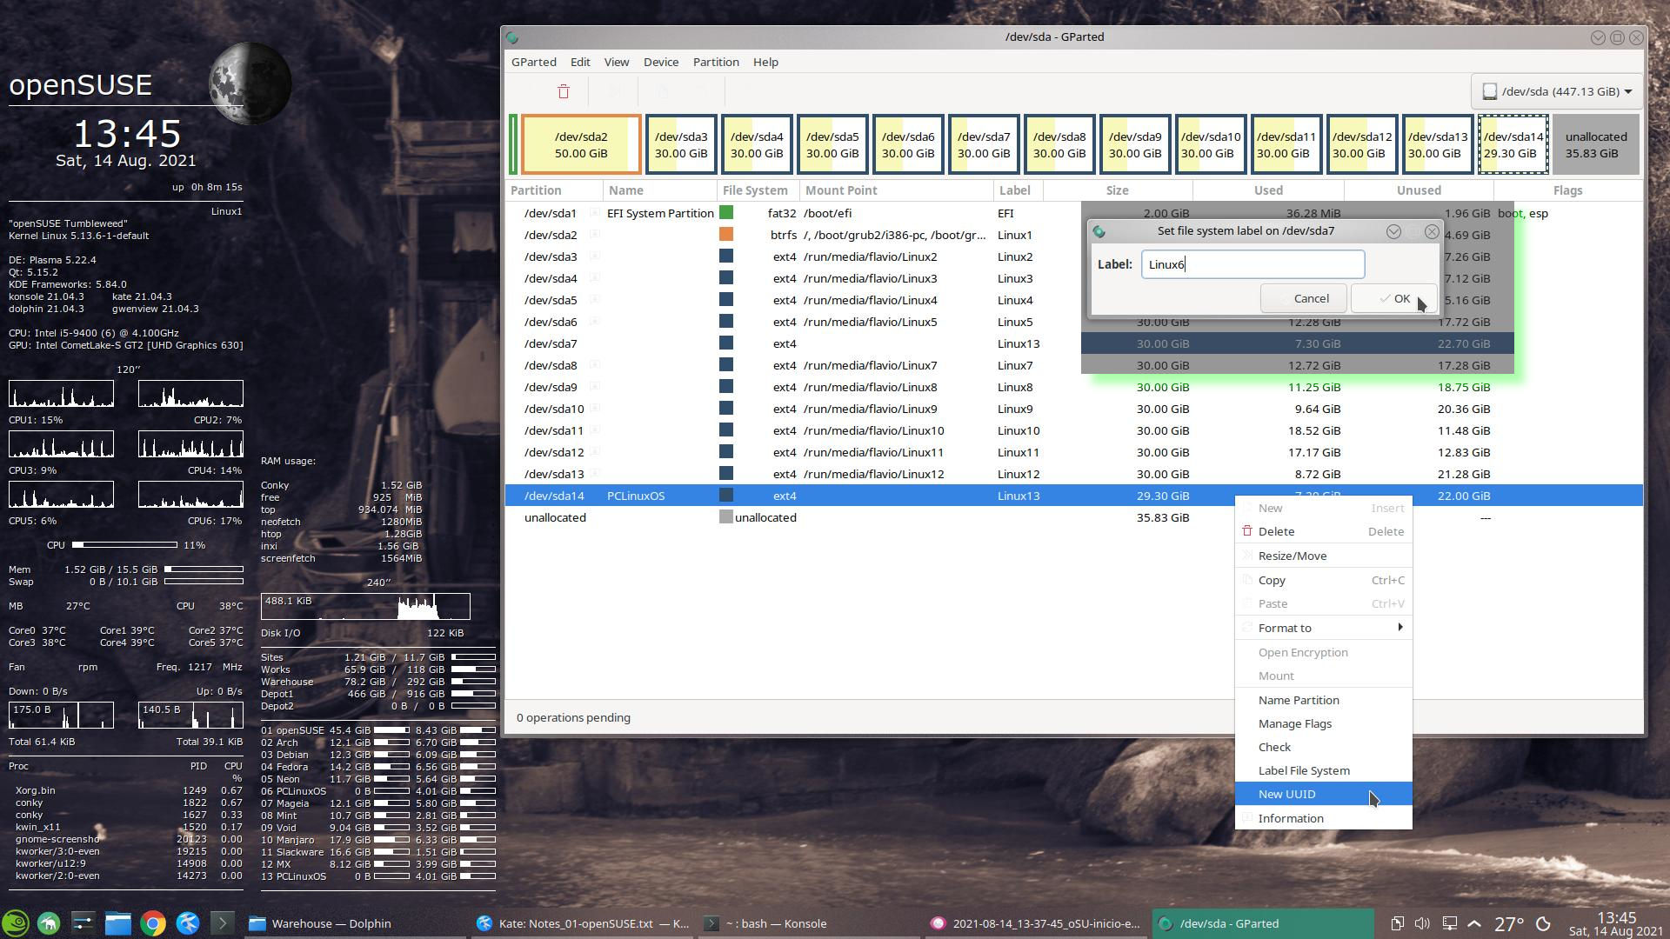Select Check in the context menu
Viewport: 1670px width, 939px height.
pyautogui.click(x=1323, y=747)
